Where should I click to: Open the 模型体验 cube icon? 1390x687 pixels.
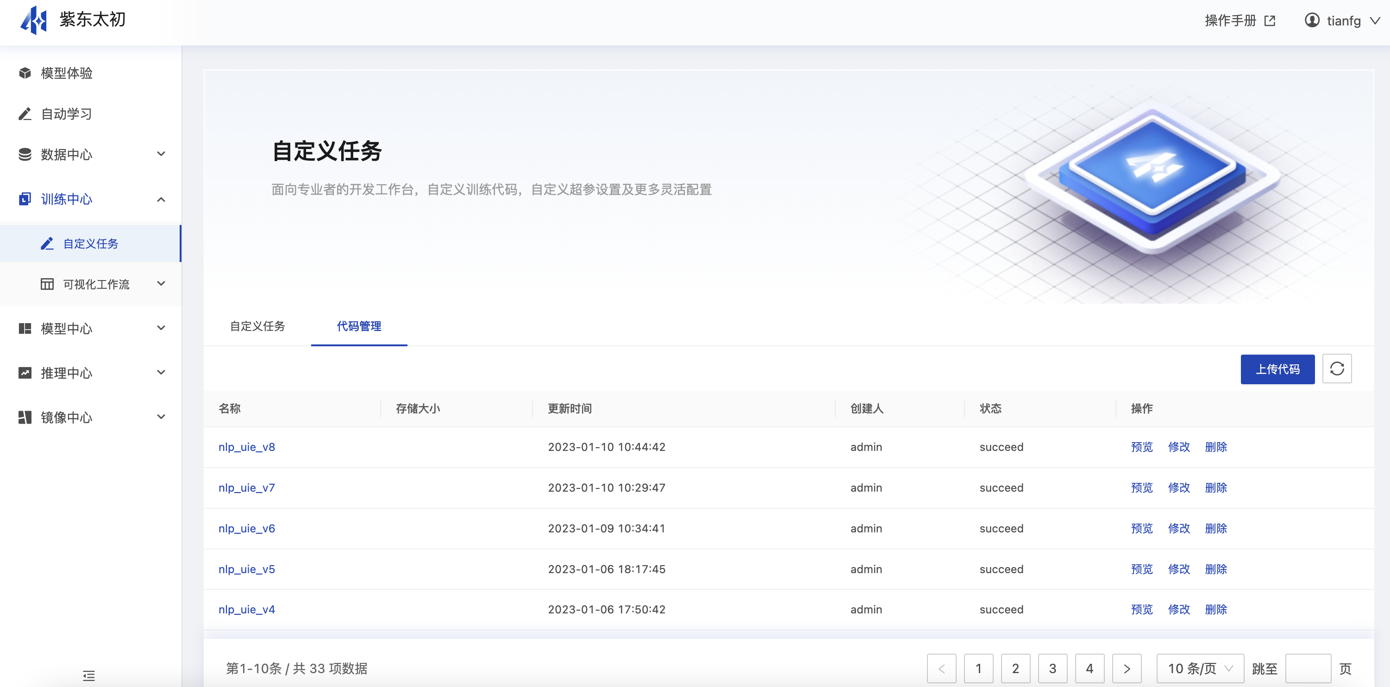pos(25,73)
